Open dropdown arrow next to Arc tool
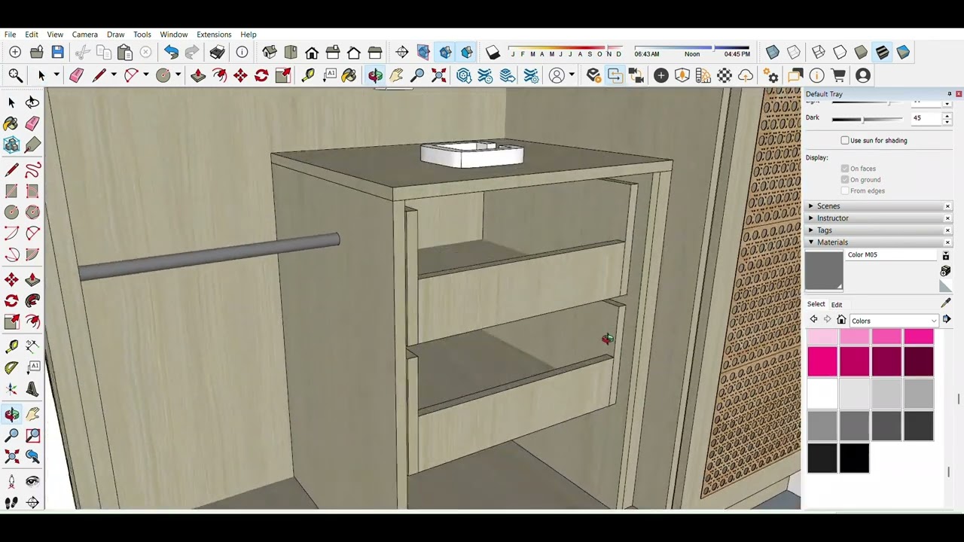The width and height of the screenshot is (964, 542). (x=145, y=75)
